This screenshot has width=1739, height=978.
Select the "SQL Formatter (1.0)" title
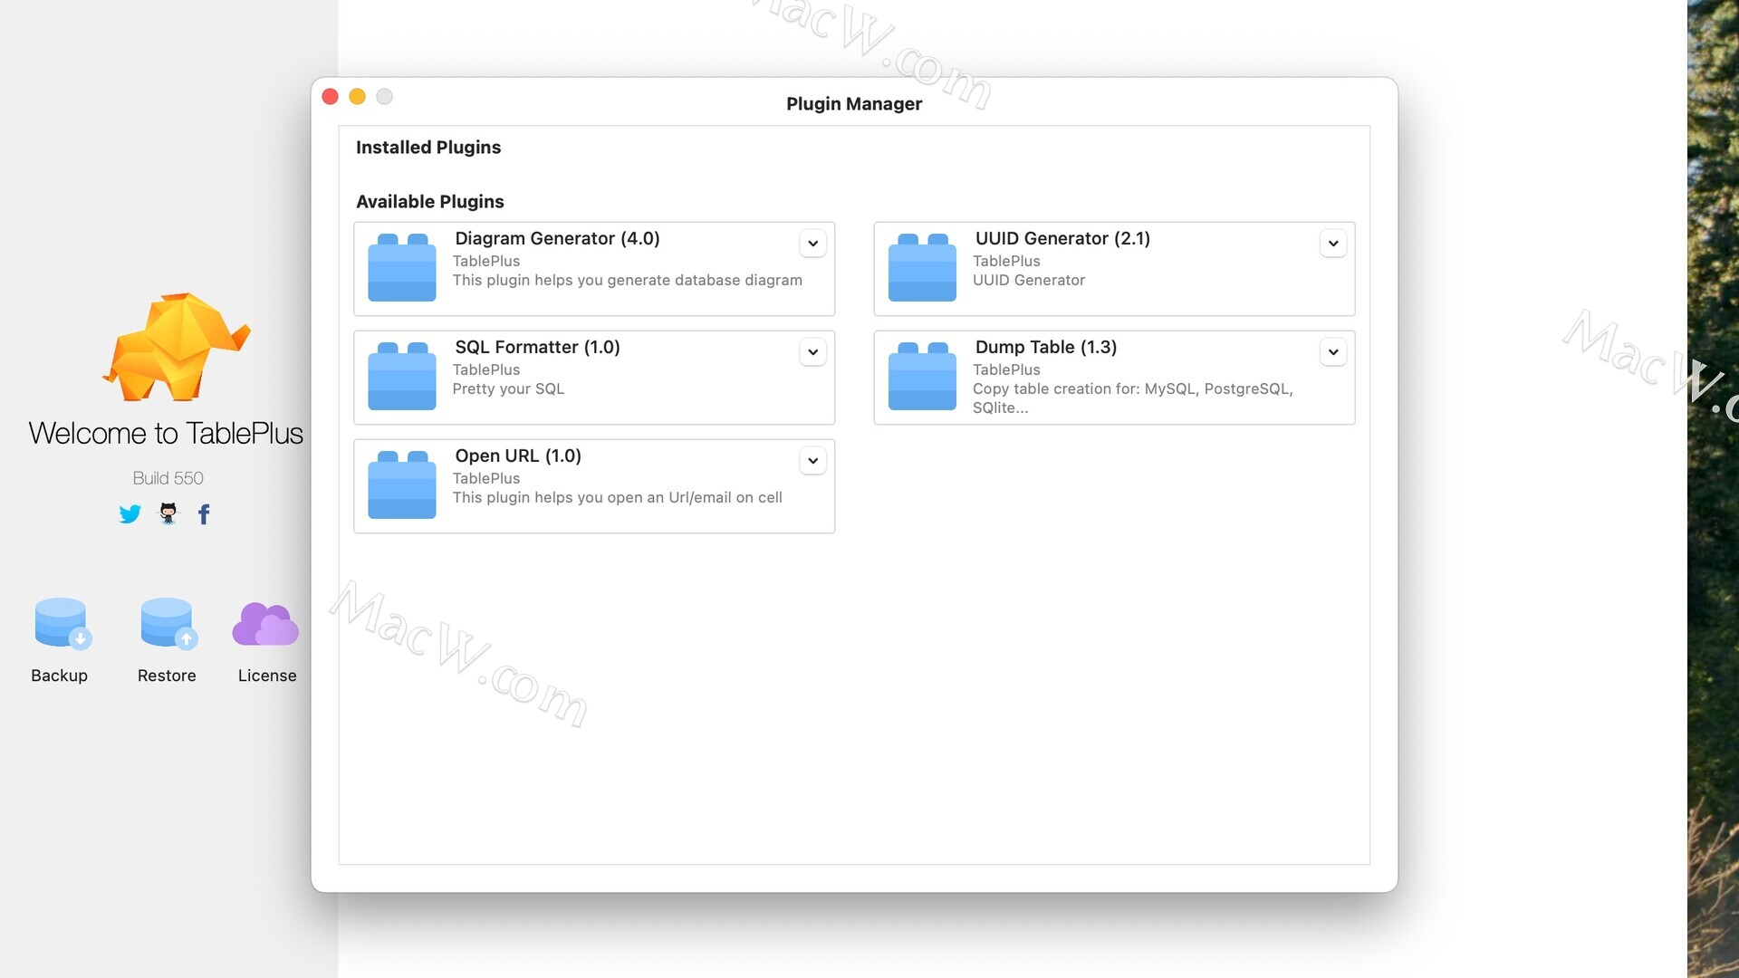[537, 347]
